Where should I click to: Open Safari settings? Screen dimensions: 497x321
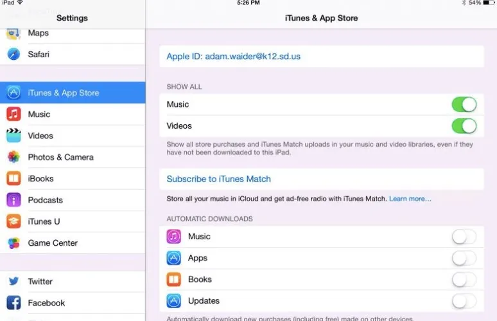point(73,54)
